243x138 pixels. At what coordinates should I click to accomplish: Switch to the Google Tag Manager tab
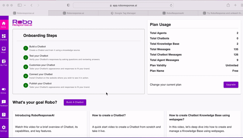[123, 13]
